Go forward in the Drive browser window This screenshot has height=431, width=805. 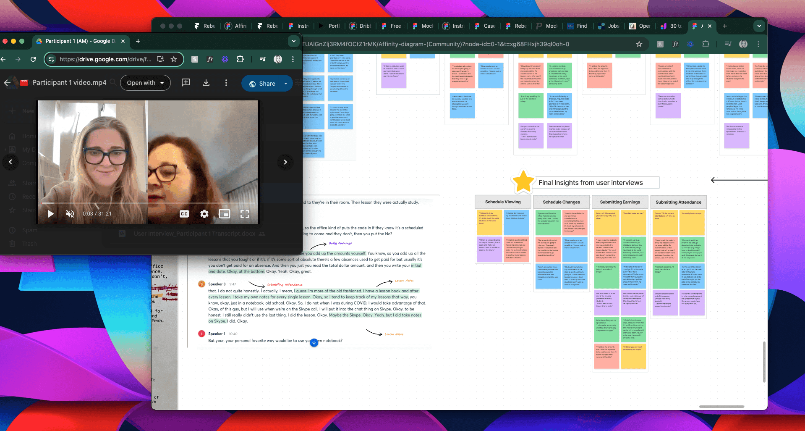[18, 59]
